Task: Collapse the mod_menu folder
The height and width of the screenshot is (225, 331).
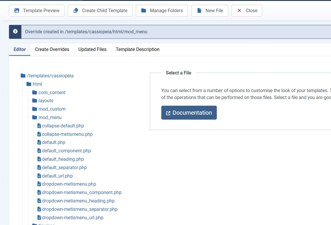Action: [47, 117]
